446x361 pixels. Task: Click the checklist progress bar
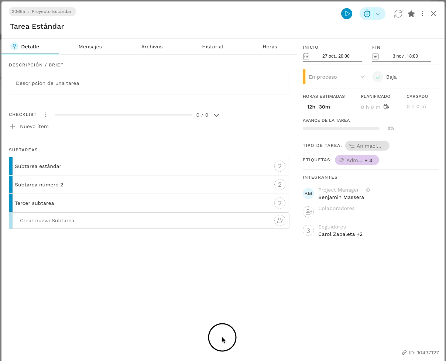pyautogui.click(x=124, y=115)
